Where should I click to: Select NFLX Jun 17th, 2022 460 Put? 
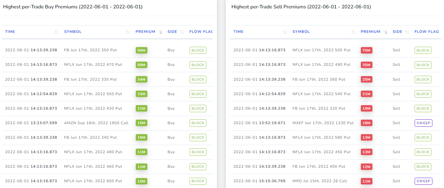tap(93, 166)
